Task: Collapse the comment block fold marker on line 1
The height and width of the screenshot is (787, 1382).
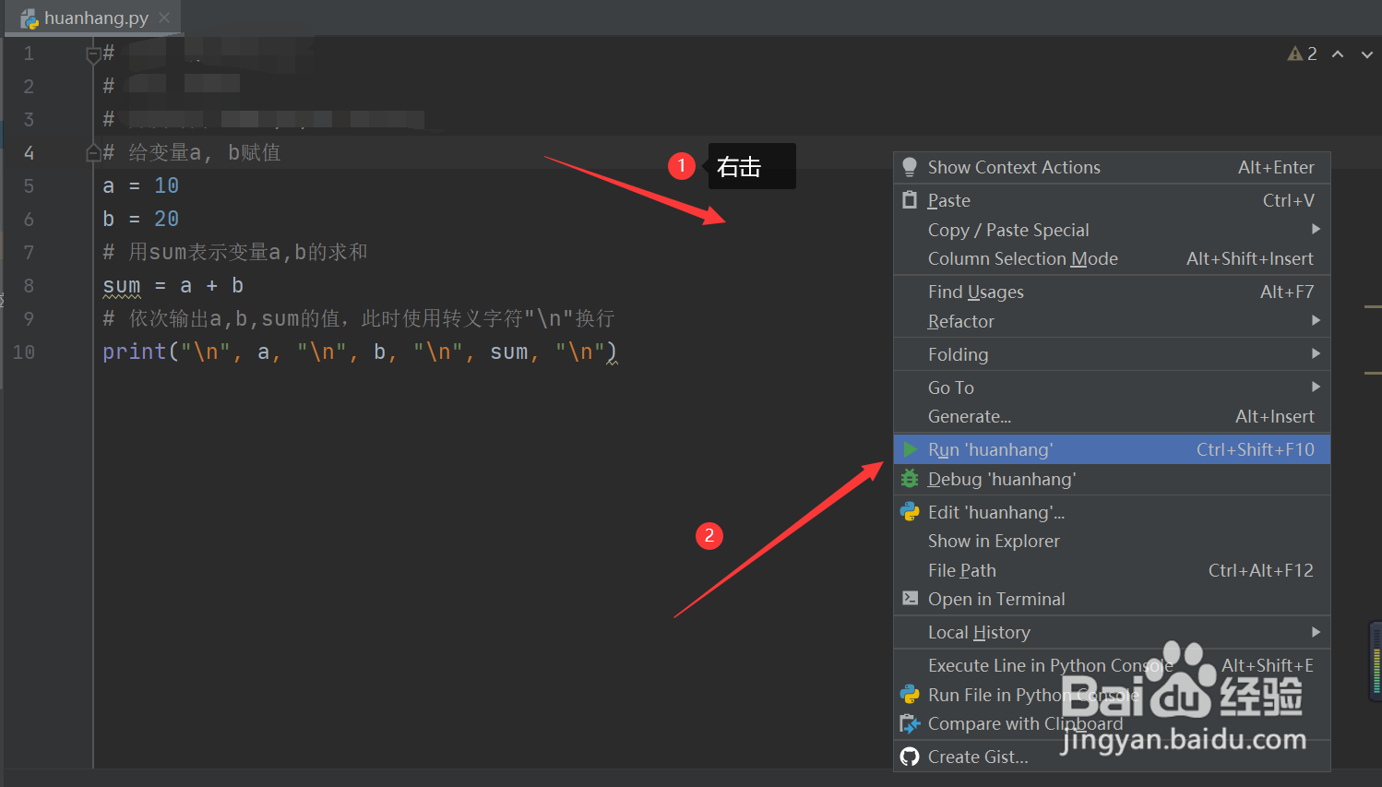Action: (x=93, y=54)
